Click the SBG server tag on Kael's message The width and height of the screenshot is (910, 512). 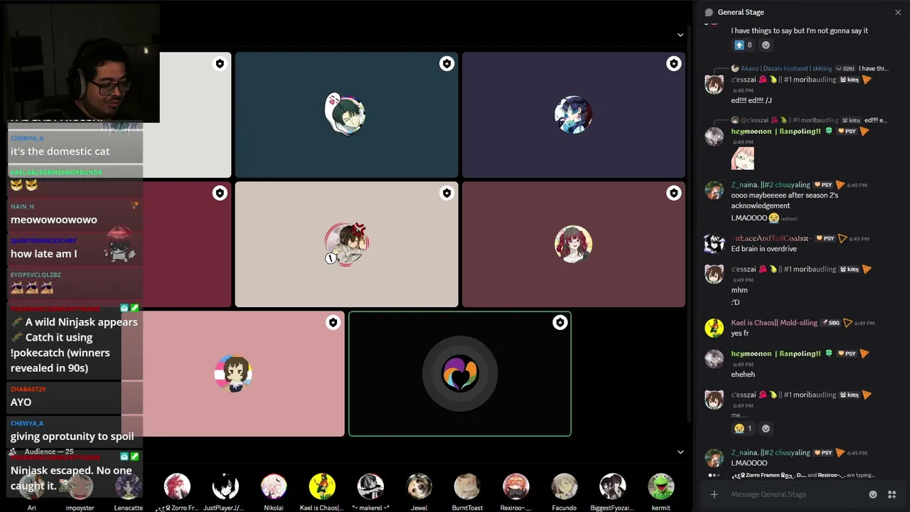(x=831, y=323)
